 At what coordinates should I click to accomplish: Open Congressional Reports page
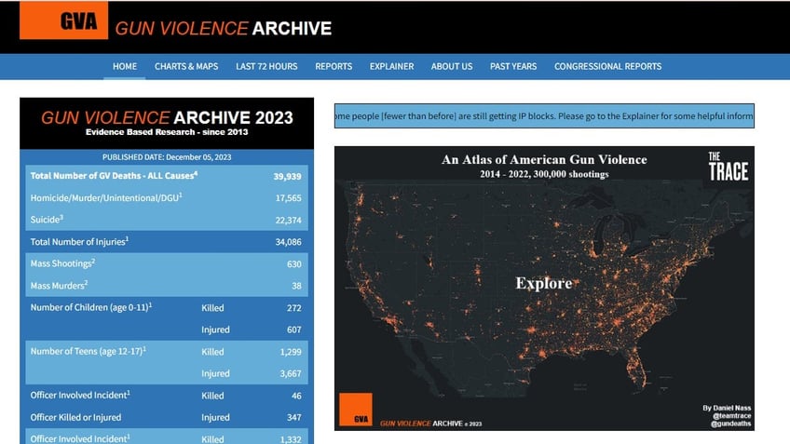pyautogui.click(x=607, y=66)
